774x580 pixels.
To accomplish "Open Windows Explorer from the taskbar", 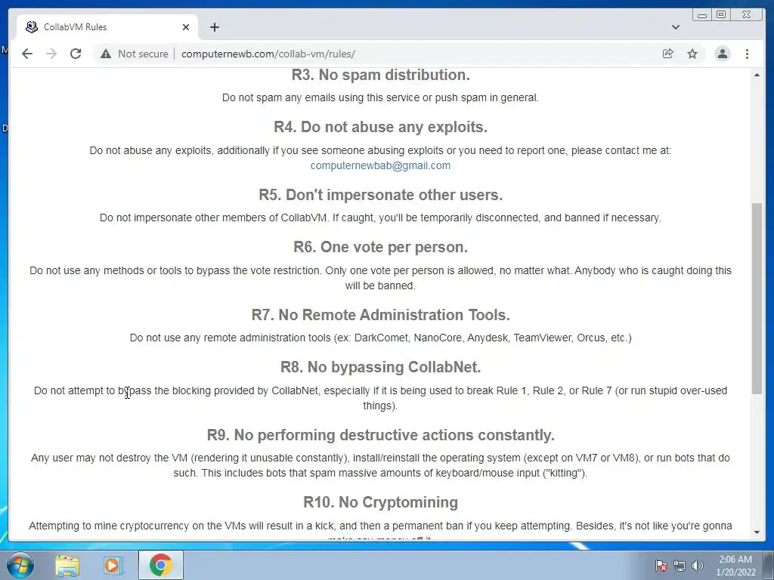I will tap(67, 565).
